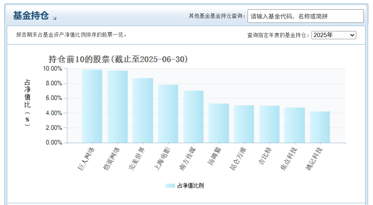This screenshot has height=205, width=373.
Task: Click the 南方传媒 axis label
Action: pos(187,159)
